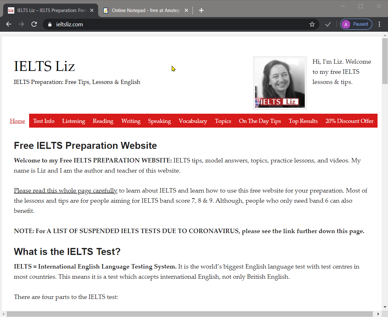Go to the 20% Discount Offer page

tap(349, 121)
